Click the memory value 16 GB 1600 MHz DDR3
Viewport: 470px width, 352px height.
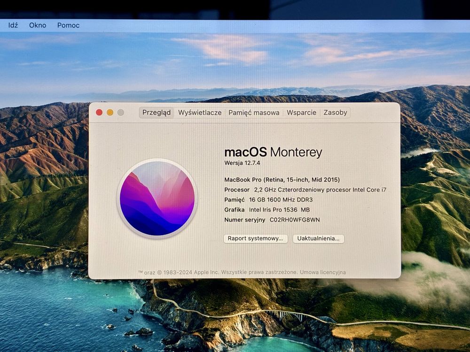[281, 199]
